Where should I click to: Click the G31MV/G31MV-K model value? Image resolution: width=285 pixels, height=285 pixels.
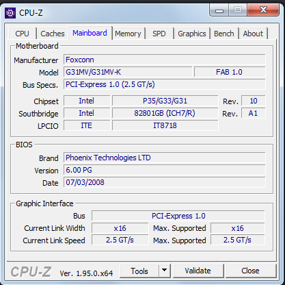tap(128, 72)
